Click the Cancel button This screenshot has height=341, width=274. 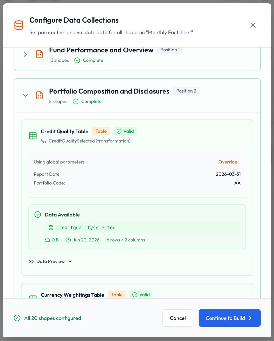[x=178, y=318]
